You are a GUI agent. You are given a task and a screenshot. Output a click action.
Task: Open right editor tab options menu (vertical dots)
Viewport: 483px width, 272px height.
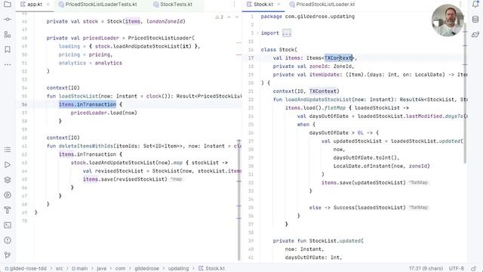pyautogui.click(x=460, y=5)
